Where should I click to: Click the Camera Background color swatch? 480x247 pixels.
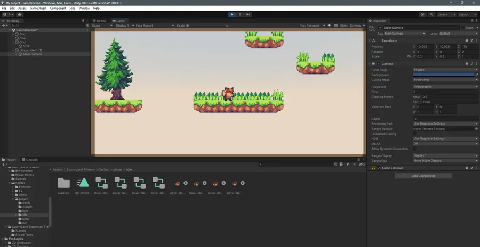click(x=443, y=75)
